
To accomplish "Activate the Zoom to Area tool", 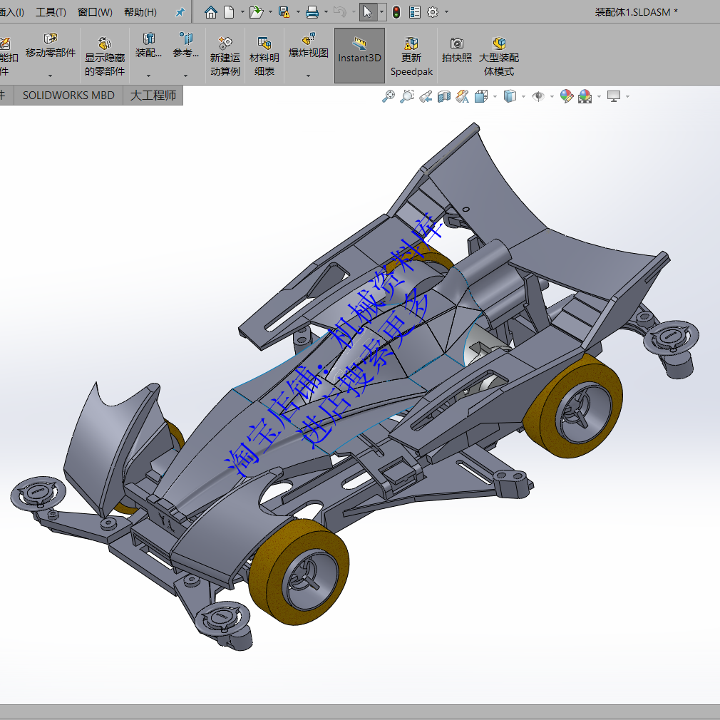I will (406, 96).
